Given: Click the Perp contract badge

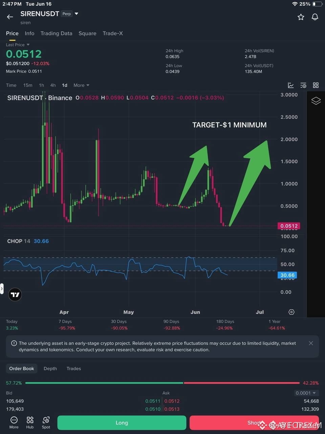Looking at the screenshot, I should click(67, 14).
